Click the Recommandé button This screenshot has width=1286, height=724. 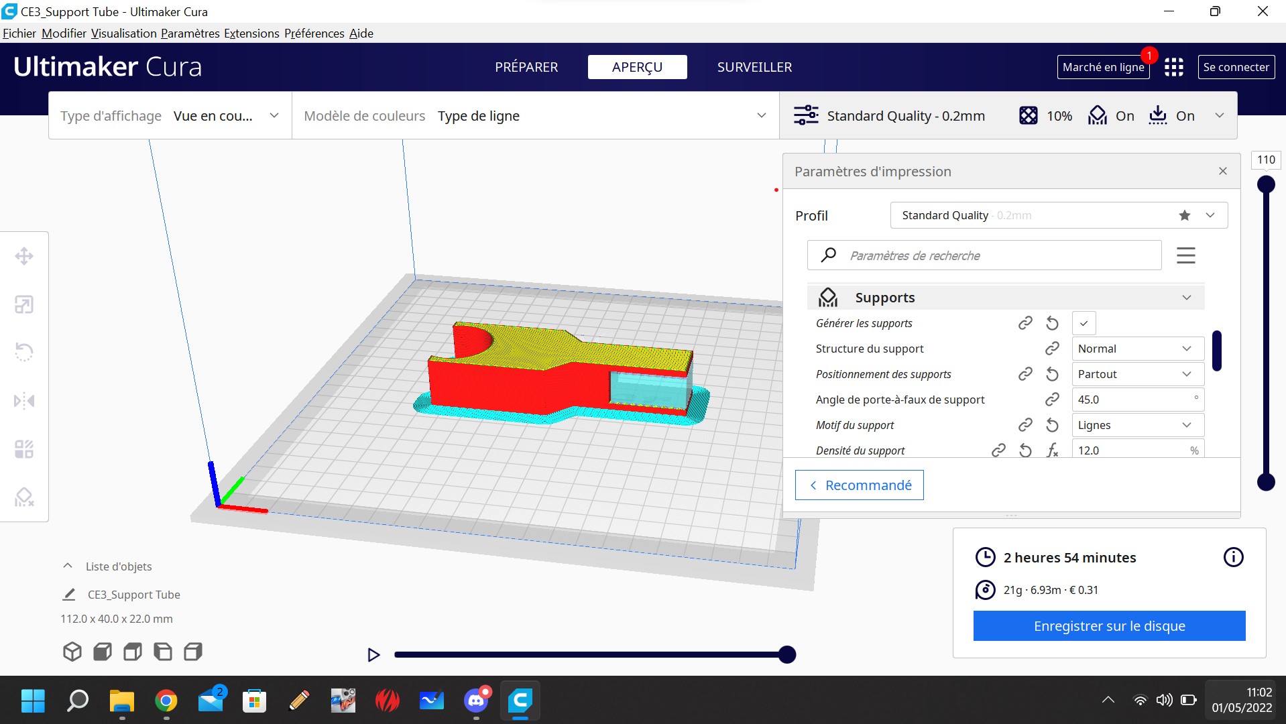tap(859, 485)
